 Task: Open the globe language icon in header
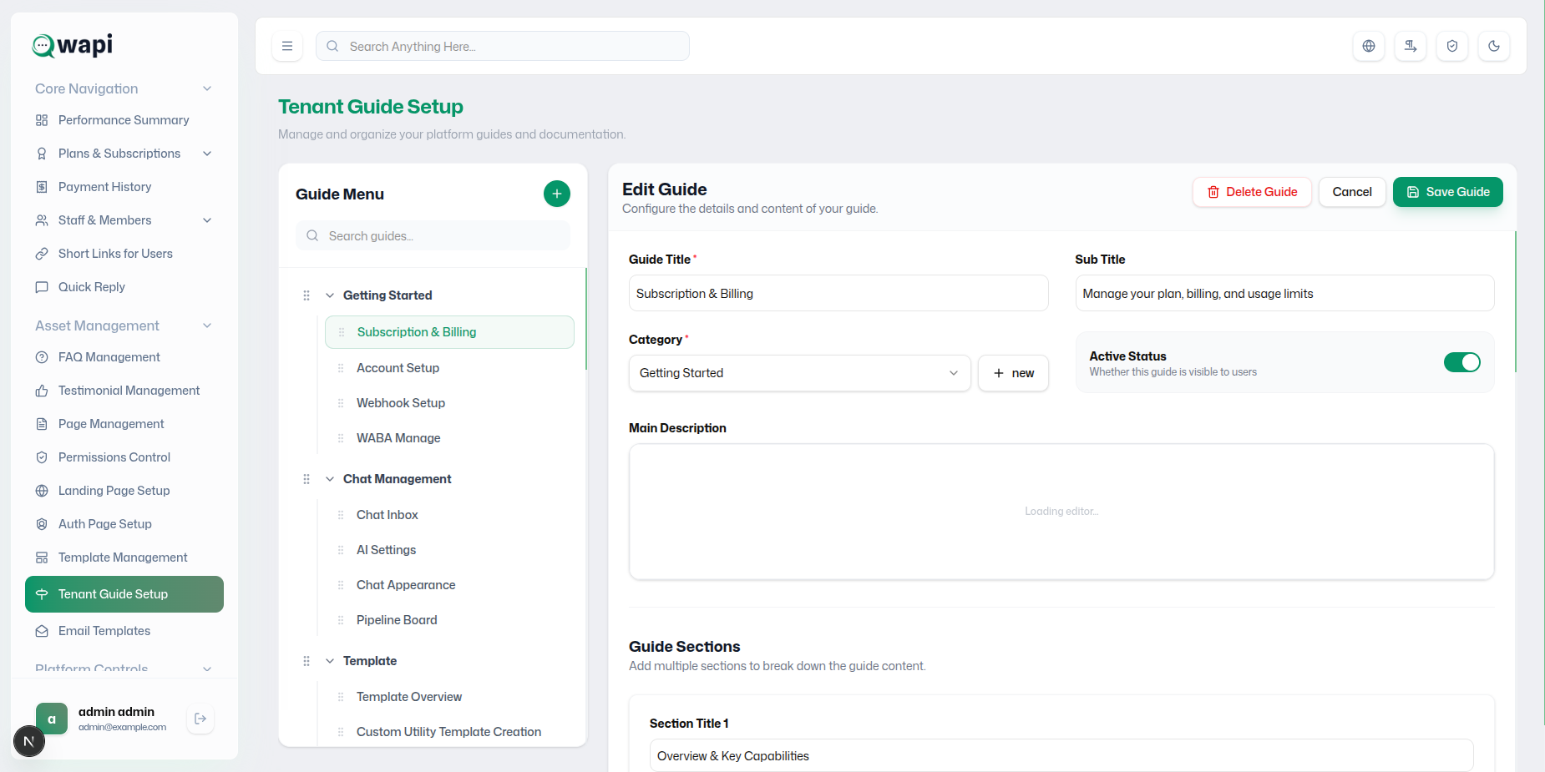1369,46
